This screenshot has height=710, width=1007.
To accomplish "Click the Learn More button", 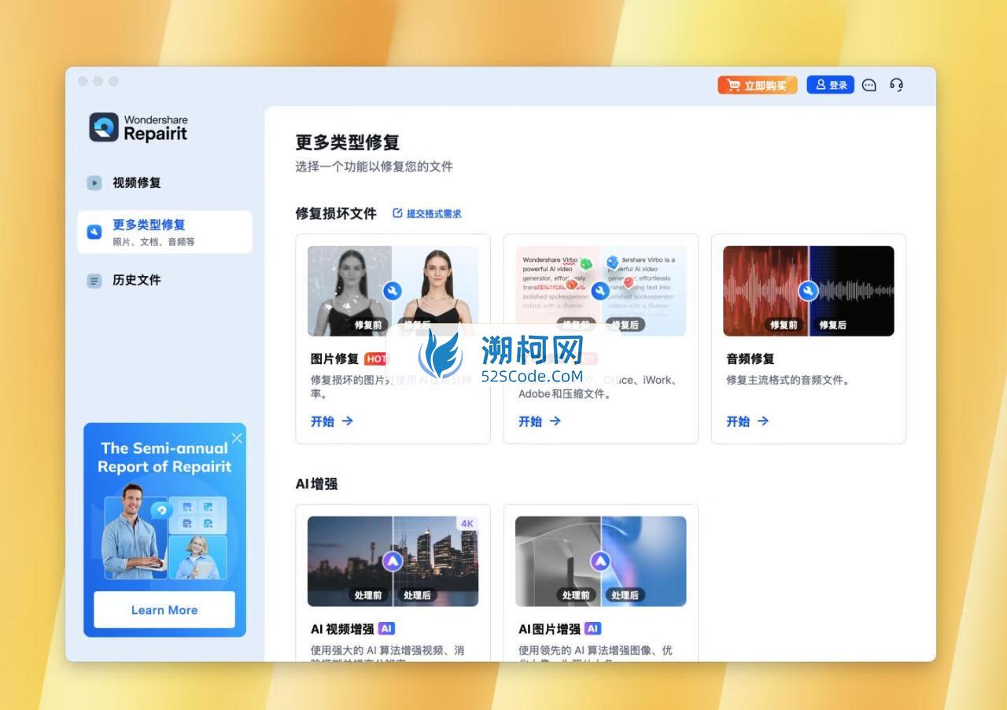I will (164, 610).
